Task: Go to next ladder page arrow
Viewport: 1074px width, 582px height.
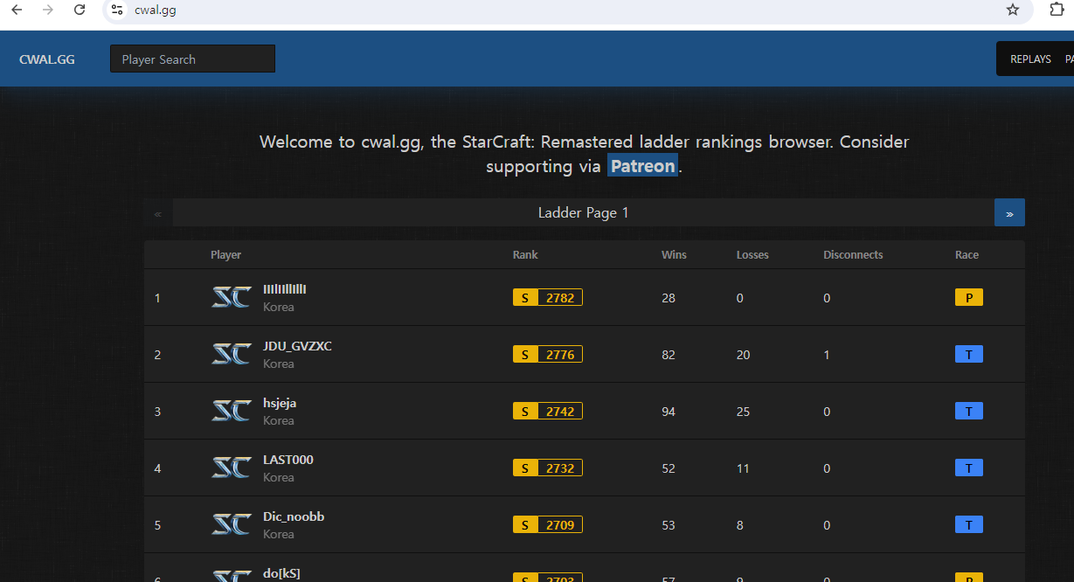Action: (1009, 212)
